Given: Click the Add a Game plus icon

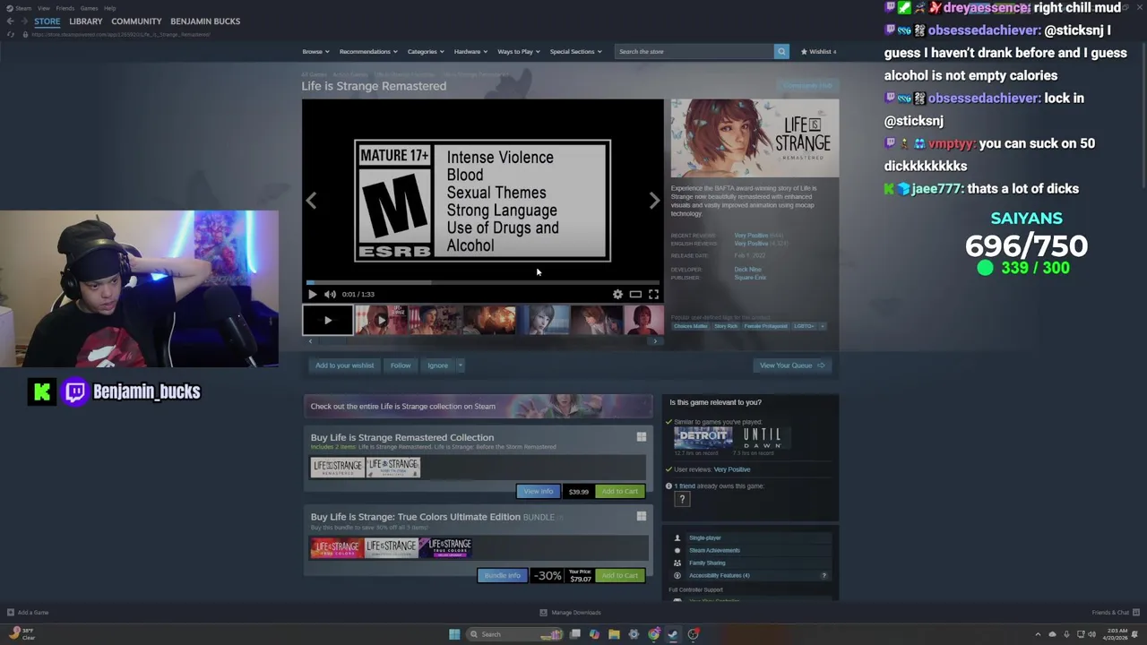Looking at the screenshot, I should tap(11, 613).
